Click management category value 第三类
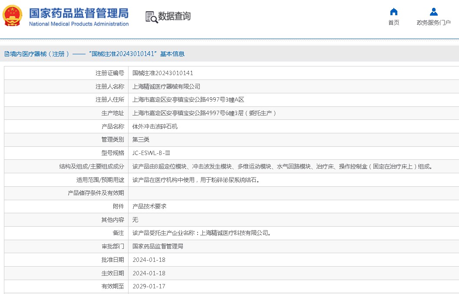 [x=141, y=140]
